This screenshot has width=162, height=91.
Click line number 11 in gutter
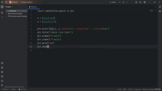pyautogui.click(x=31, y=47)
